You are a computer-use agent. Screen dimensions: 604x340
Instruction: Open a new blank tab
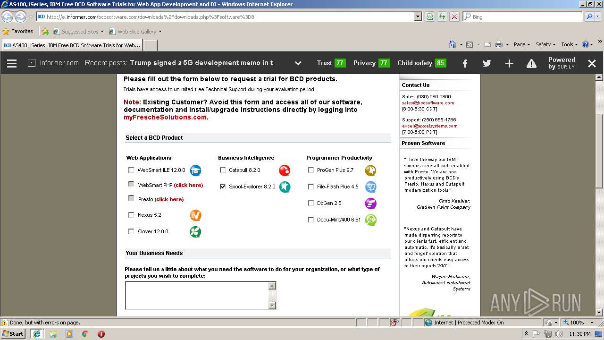tap(150, 45)
